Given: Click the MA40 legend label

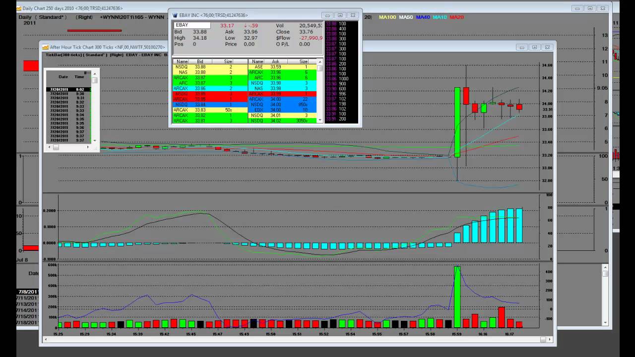Looking at the screenshot, I should click(x=423, y=17).
